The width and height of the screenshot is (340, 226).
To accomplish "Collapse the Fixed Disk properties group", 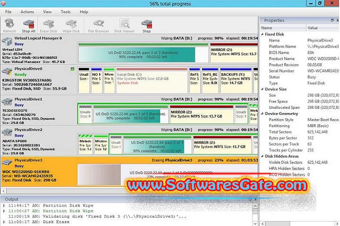I will [262, 34].
